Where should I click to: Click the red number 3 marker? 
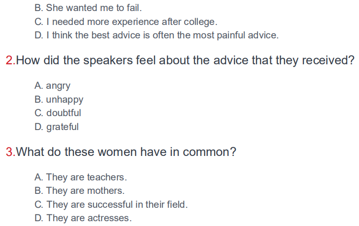coord(11,152)
